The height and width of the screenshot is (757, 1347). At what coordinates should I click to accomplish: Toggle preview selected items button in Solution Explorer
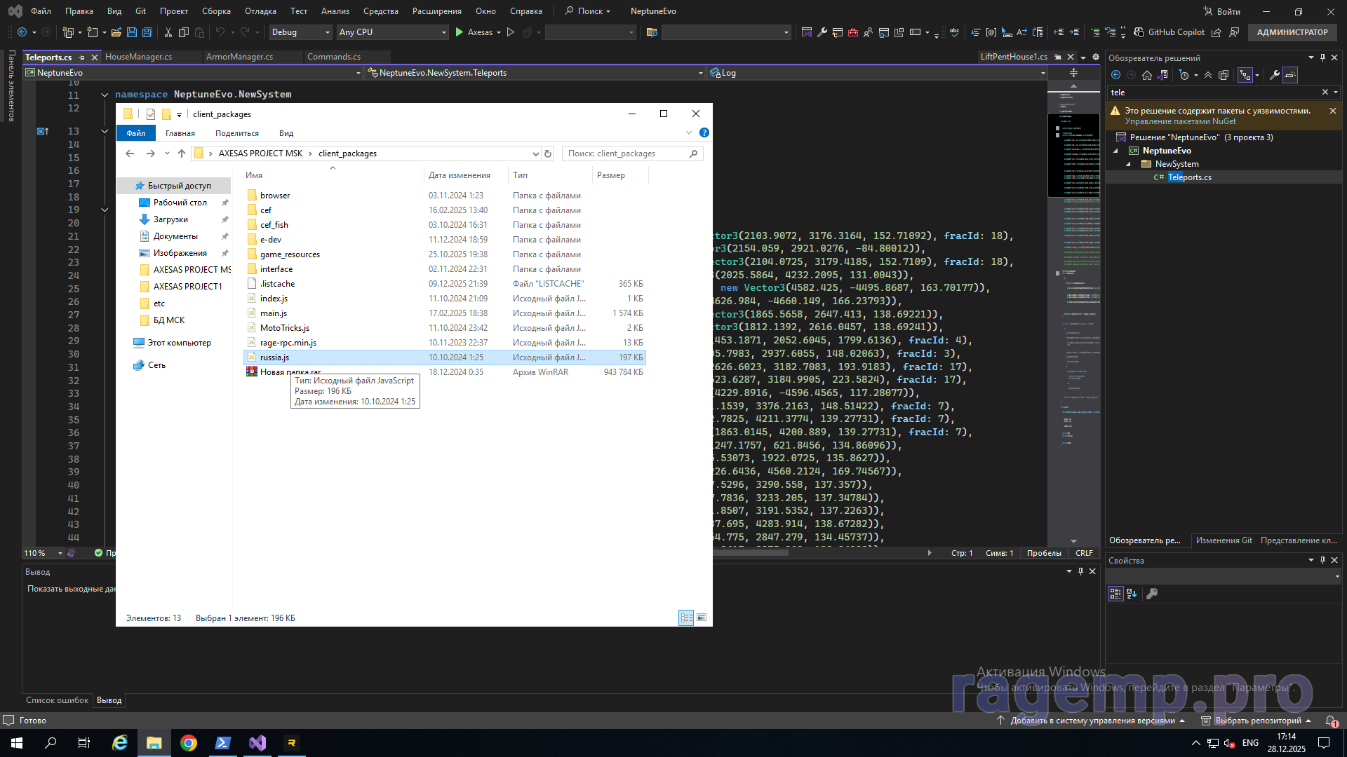(x=1290, y=75)
